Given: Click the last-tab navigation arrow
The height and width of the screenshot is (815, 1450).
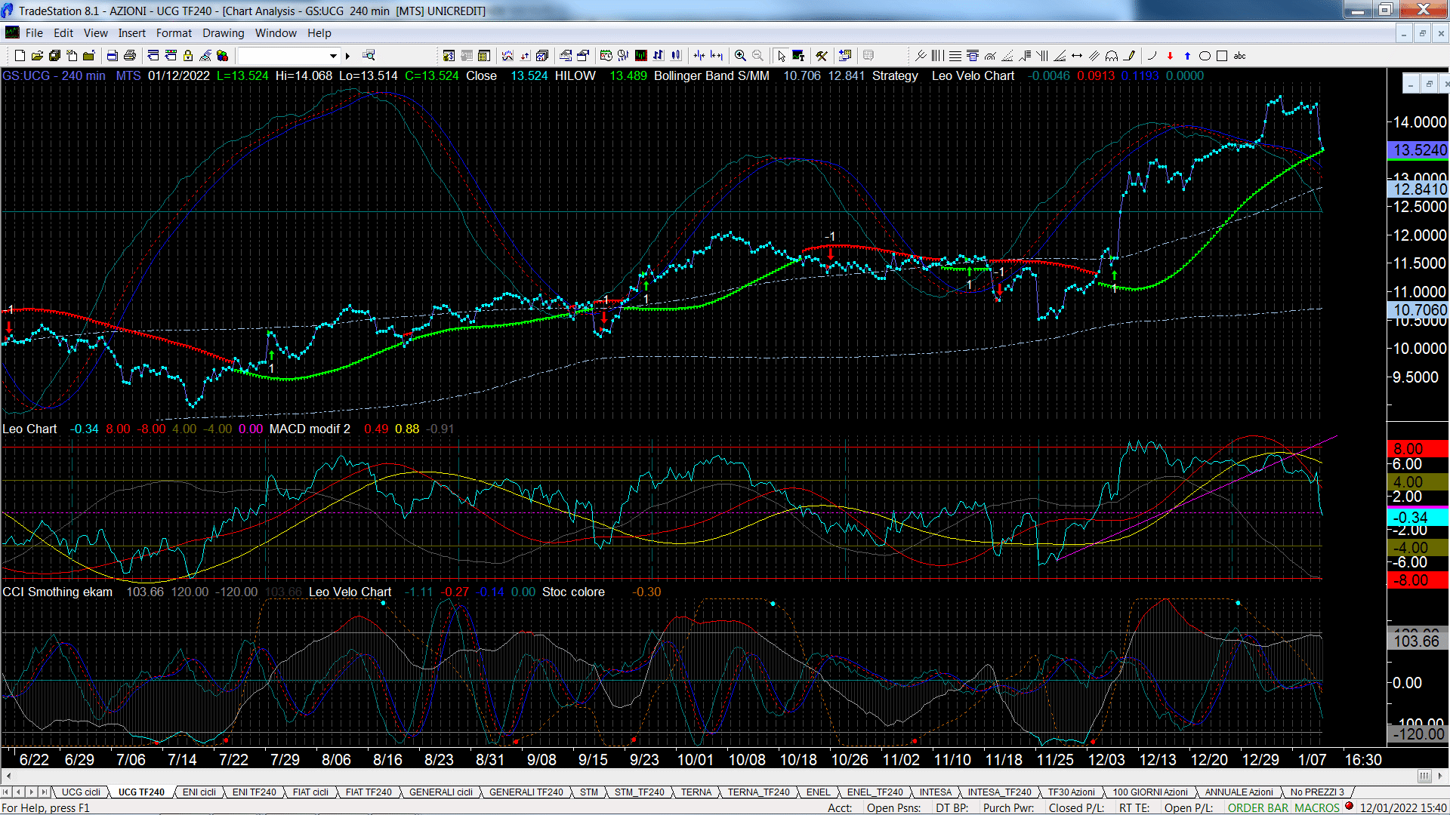Looking at the screenshot, I should click(44, 792).
